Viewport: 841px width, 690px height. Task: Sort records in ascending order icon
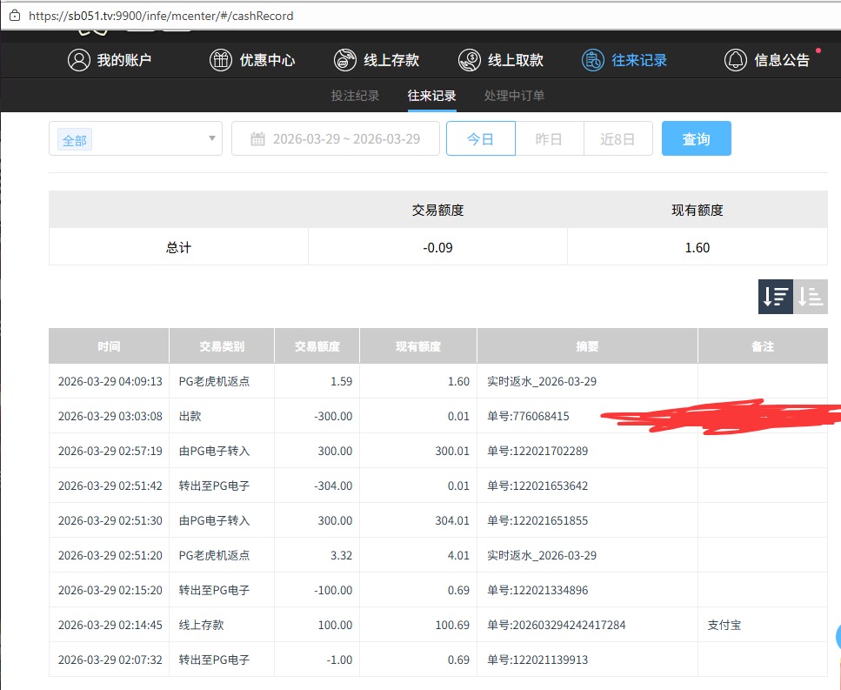811,297
